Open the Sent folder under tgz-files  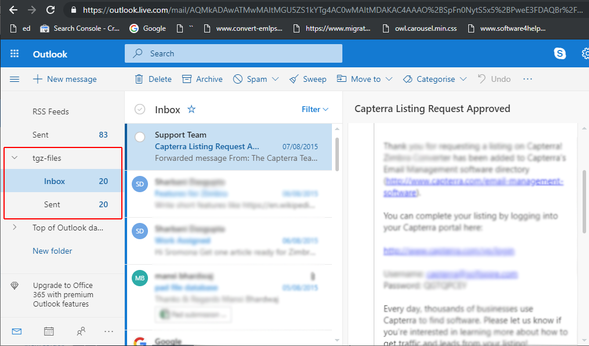(x=52, y=204)
